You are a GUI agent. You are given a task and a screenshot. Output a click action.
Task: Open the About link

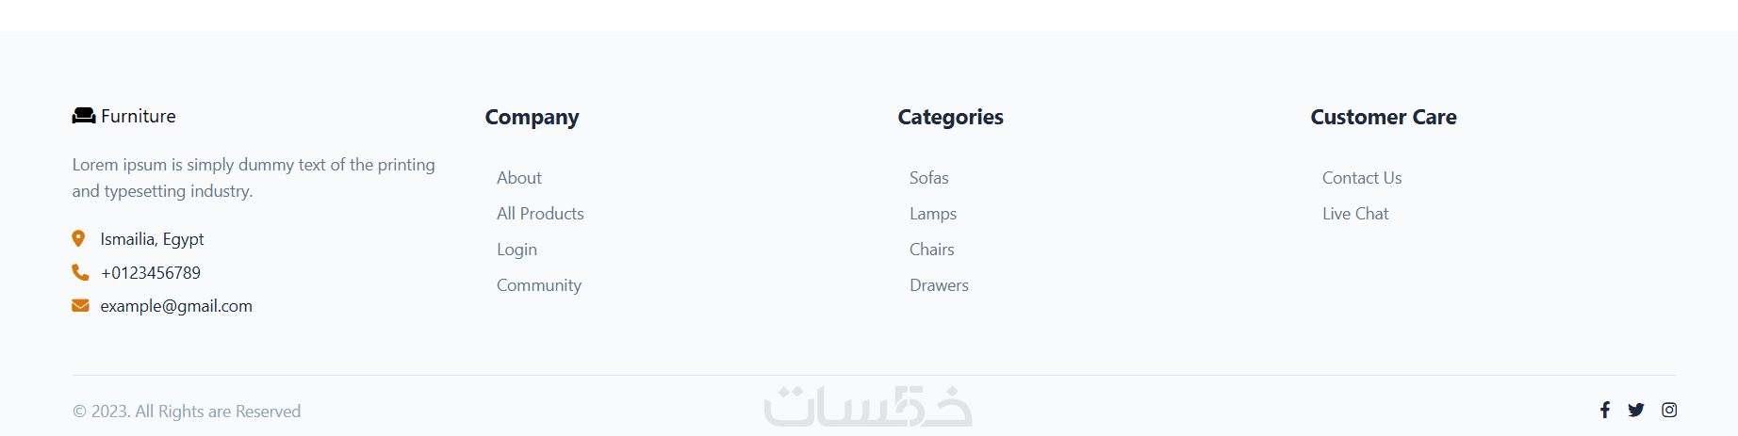pyautogui.click(x=518, y=178)
